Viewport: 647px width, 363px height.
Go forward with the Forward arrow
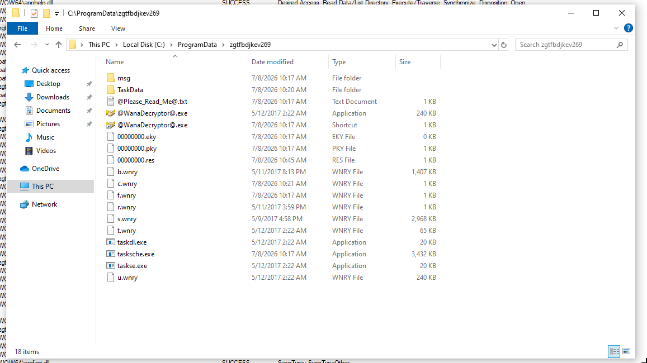tap(34, 45)
